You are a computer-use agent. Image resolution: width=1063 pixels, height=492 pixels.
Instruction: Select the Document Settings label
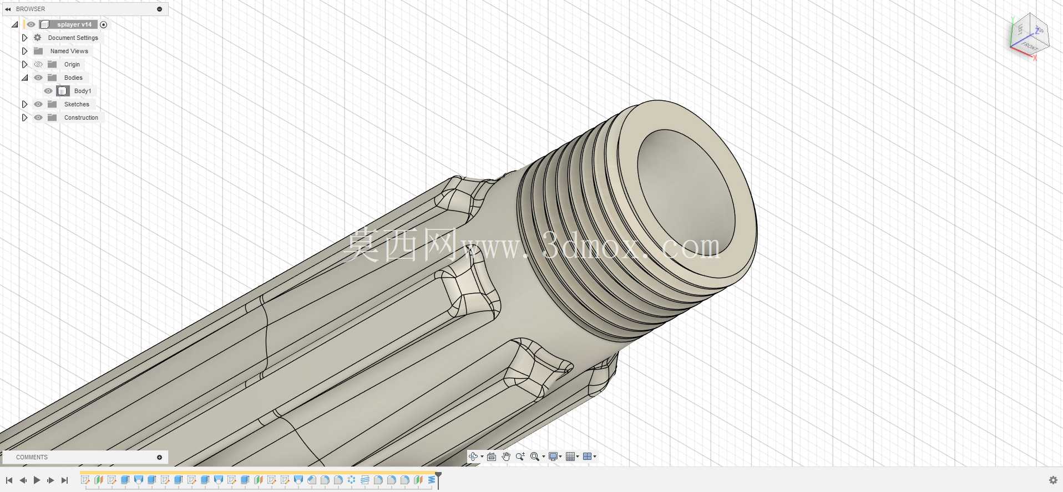coord(73,38)
